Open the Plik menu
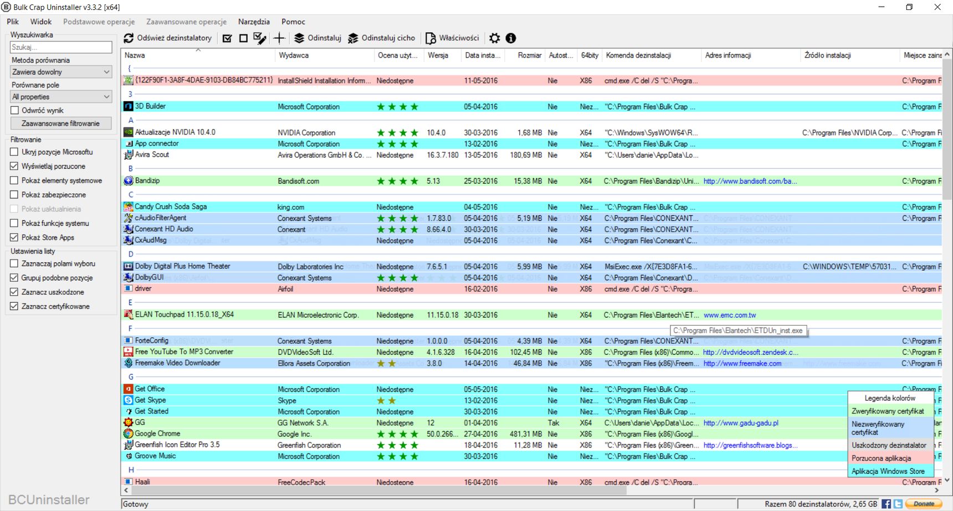953x511 pixels. (13, 22)
